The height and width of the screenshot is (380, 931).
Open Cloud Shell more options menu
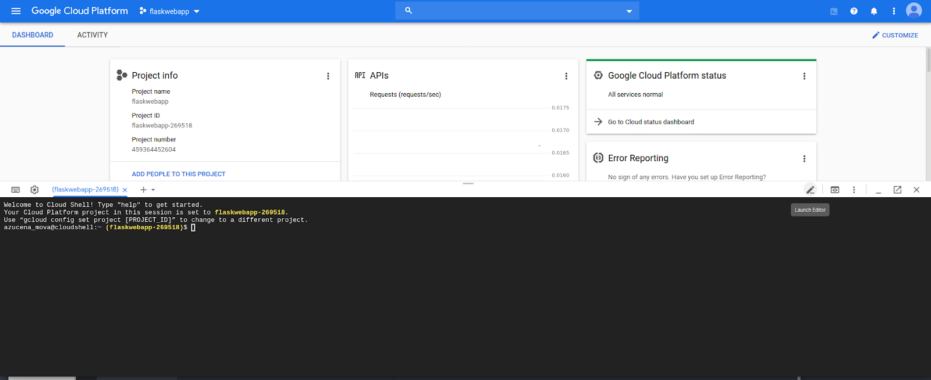coord(854,190)
